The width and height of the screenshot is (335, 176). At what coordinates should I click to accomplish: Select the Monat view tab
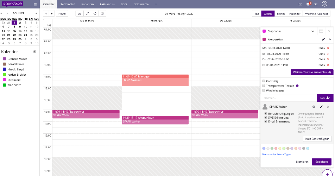pos(281,13)
